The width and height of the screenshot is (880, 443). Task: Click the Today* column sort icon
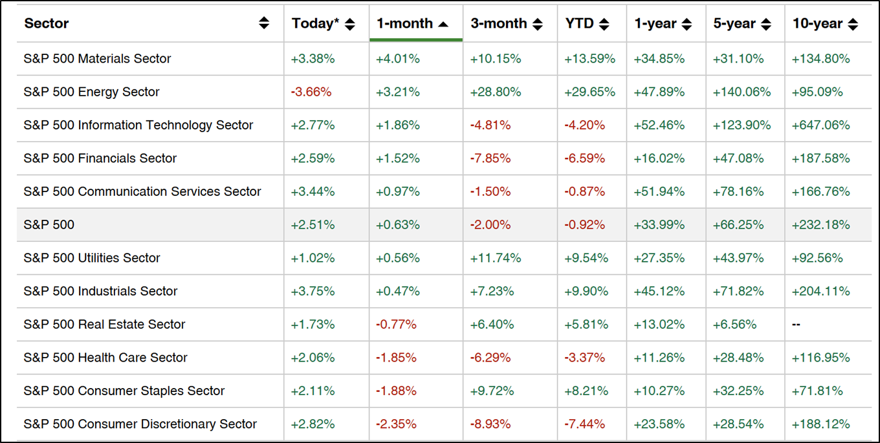point(350,25)
